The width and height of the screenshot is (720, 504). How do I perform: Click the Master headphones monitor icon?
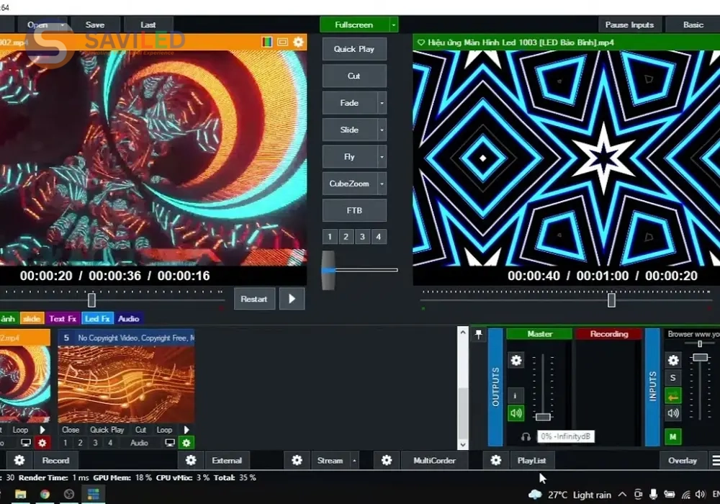click(526, 437)
